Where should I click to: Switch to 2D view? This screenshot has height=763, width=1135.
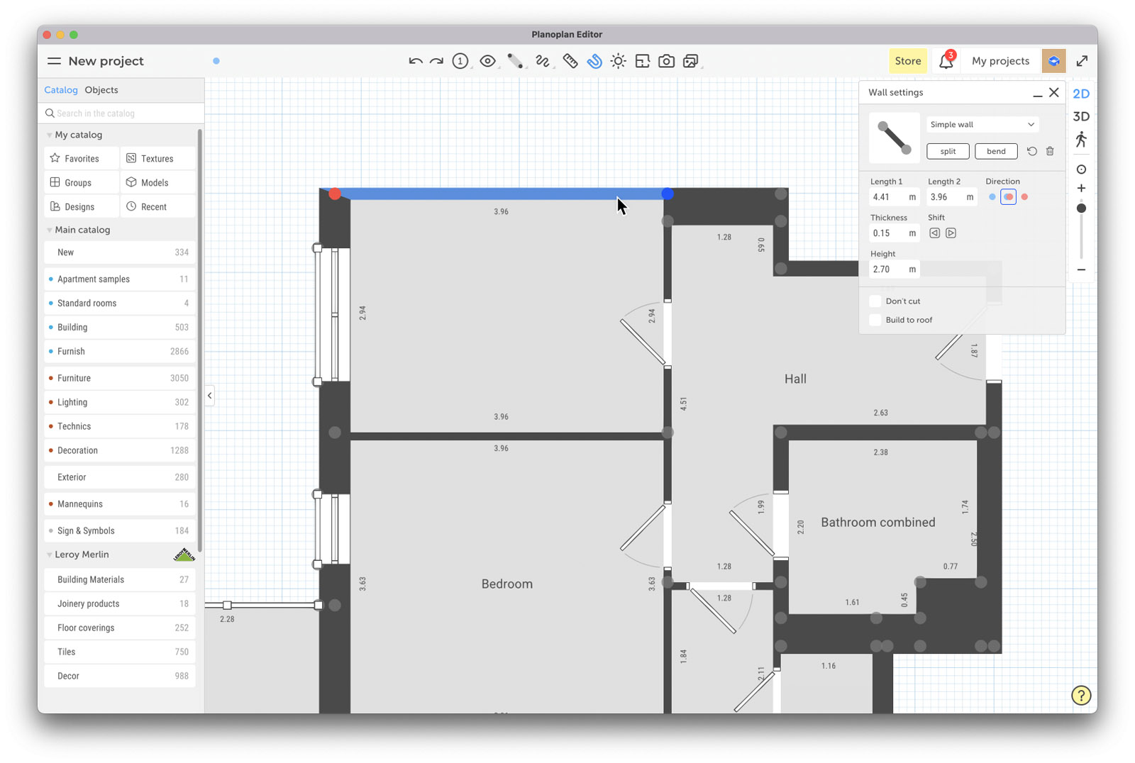point(1081,94)
